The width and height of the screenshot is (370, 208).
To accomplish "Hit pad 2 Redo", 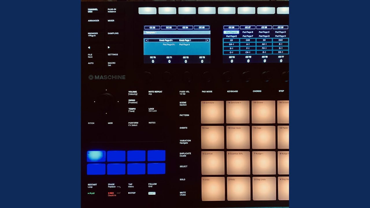I will [x=239, y=189].
